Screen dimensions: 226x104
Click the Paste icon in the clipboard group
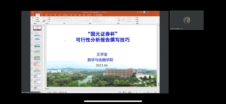[x=33, y=19]
